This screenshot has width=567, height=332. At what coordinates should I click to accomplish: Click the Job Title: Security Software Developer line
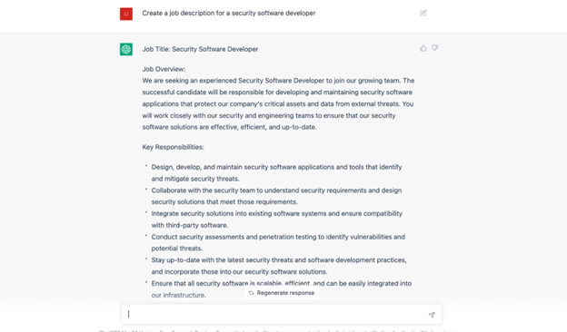pyautogui.click(x=200, y=49)
